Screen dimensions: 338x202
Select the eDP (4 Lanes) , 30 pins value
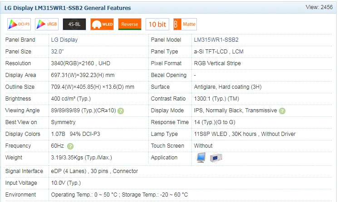pos(94,171)
